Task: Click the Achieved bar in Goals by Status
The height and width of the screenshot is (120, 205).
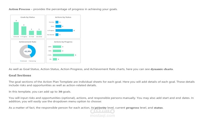Action: click(16, 29)
